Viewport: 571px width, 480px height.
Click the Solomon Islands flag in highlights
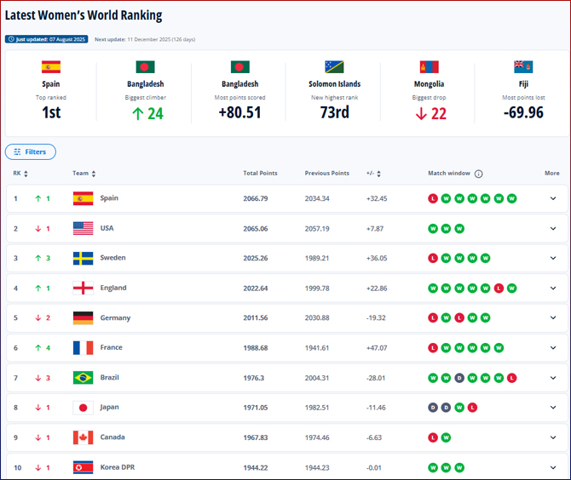[334, 66]
